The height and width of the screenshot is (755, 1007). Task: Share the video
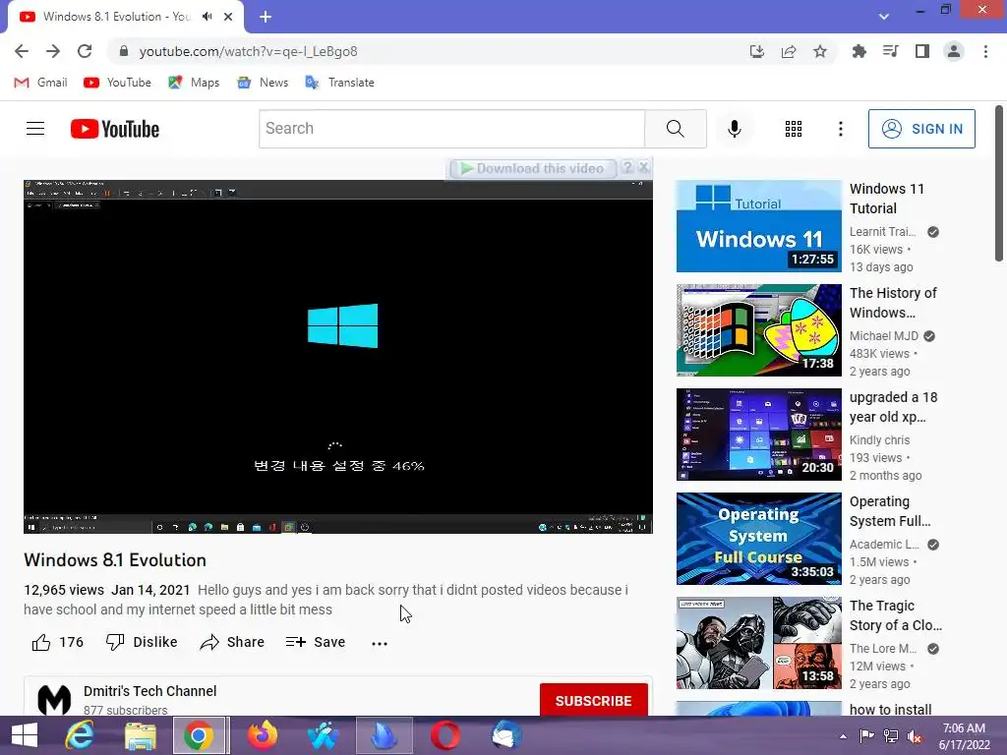coord(232,642)
